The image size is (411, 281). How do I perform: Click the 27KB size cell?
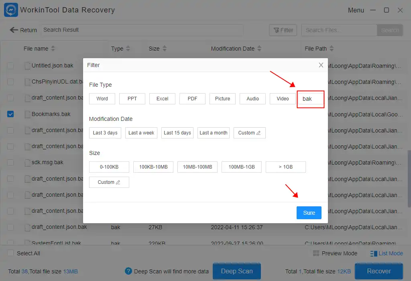point(155,227)
